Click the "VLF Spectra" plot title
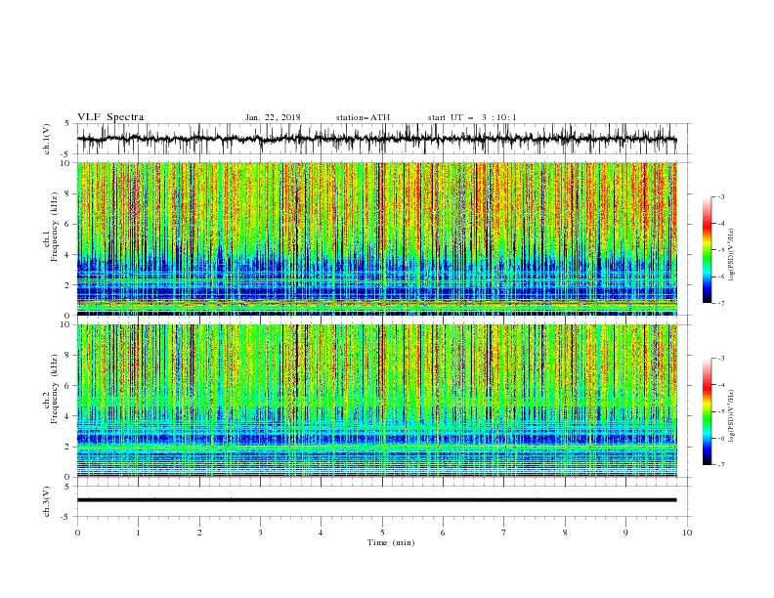The width and height of the screenshot is (774, 598). pos(110,117)
